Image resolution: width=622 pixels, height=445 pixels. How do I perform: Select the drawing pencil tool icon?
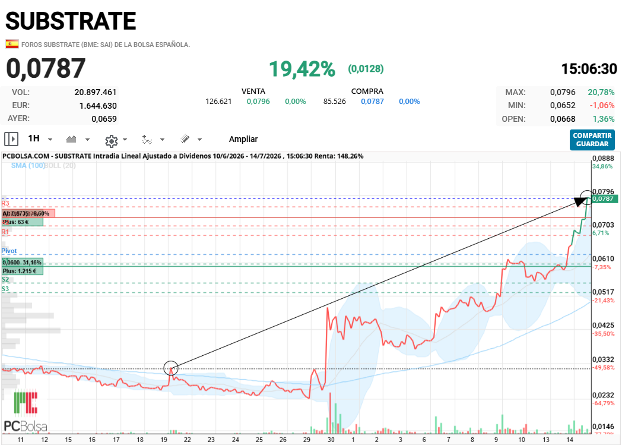click(185, 138)
